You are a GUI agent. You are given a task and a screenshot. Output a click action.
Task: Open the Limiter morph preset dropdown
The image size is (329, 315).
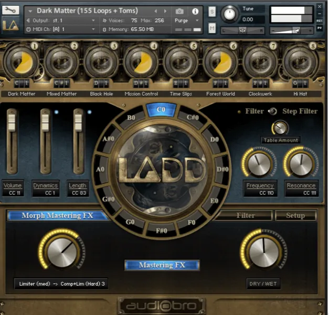61,284
